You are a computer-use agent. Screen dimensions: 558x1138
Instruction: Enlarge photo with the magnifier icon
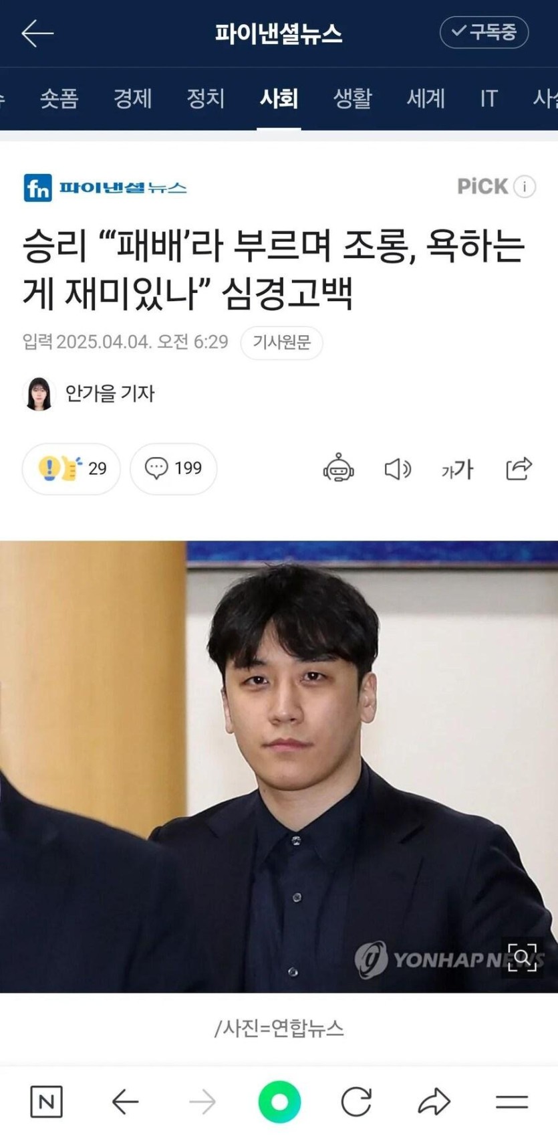pyautogui.click(x=523, y=957)
